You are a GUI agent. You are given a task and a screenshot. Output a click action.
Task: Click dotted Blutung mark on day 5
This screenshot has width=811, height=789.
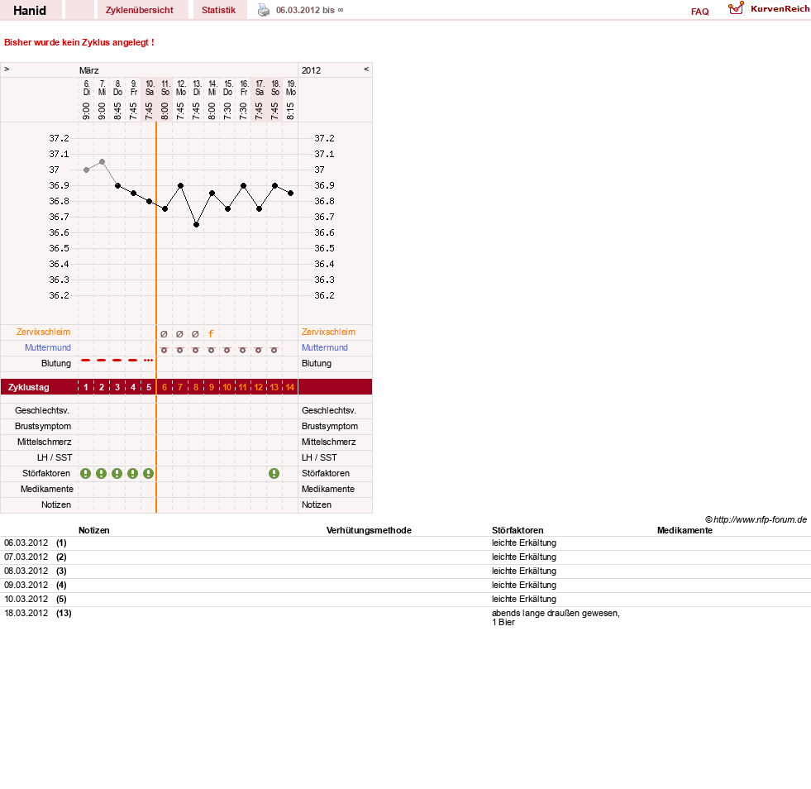point(149,360)
